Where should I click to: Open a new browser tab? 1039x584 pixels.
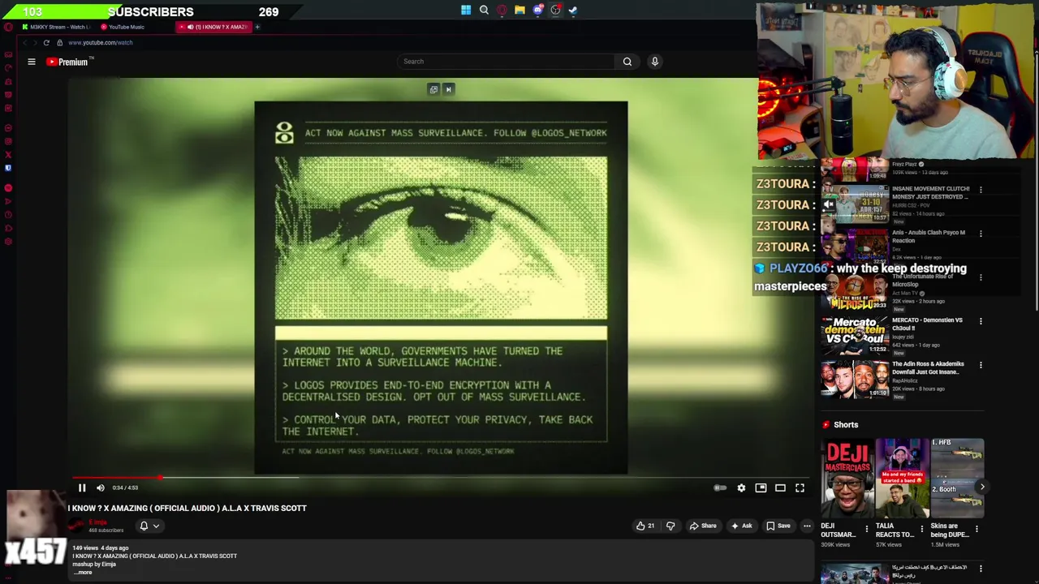257,27
